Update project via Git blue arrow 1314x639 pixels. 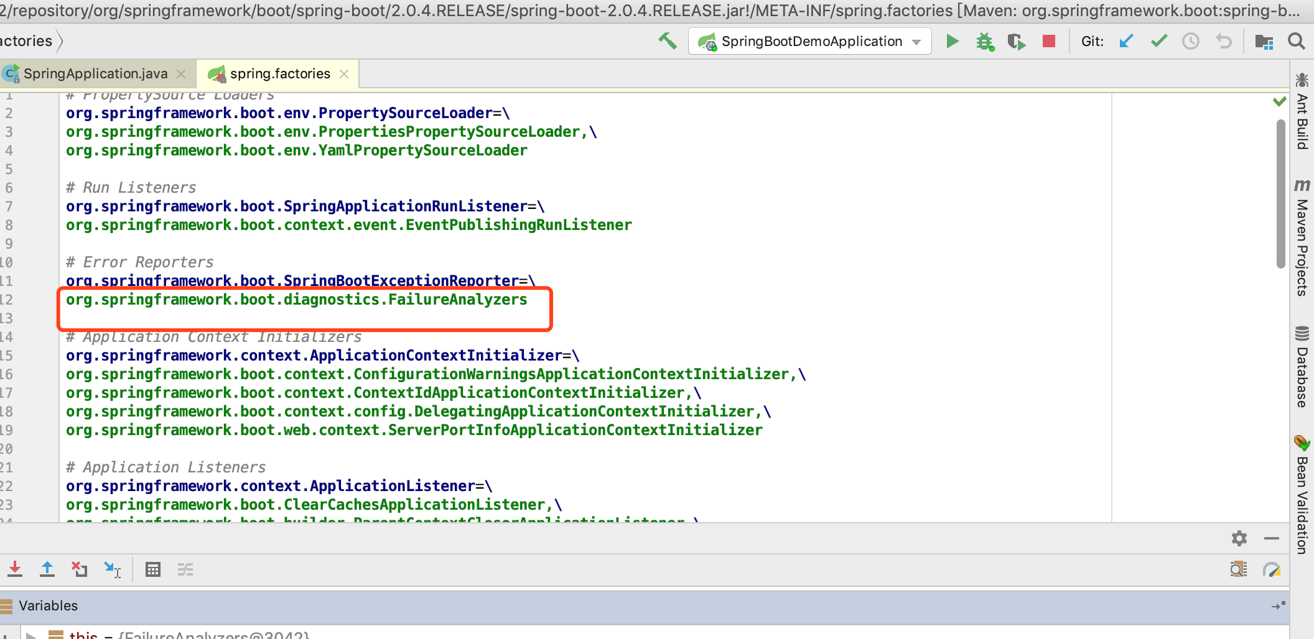click(1126, 42)
